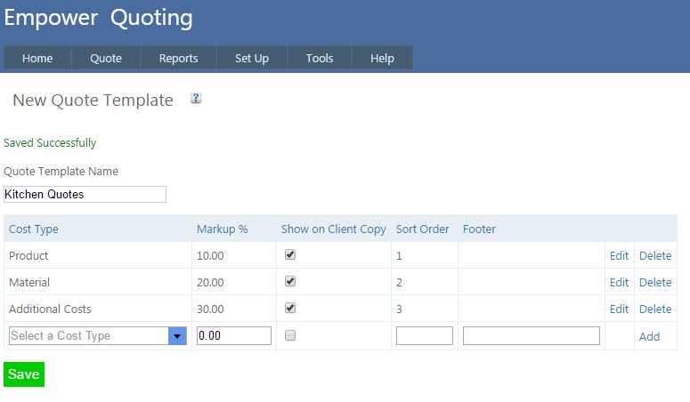Click the help icon beside New Quote Template
This screenshot has height=402, width=690.
pos(196,99)
